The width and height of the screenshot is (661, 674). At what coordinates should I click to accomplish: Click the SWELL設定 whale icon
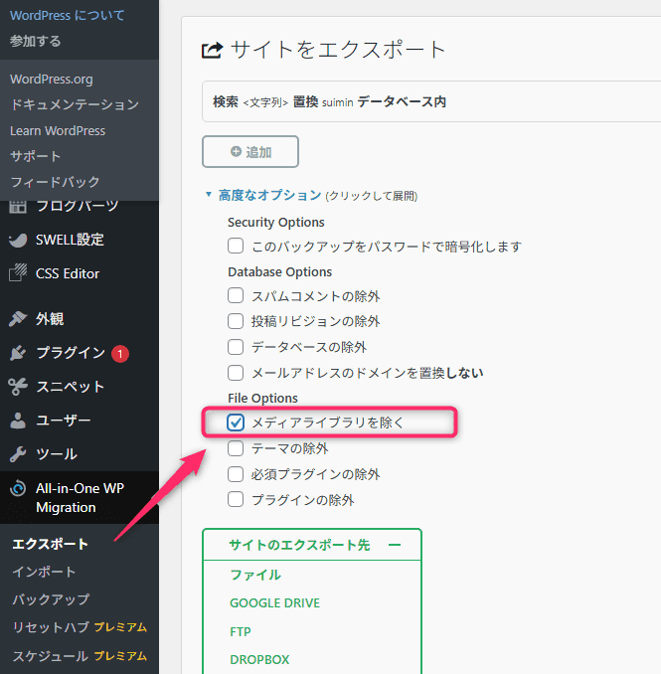point(18,240)
